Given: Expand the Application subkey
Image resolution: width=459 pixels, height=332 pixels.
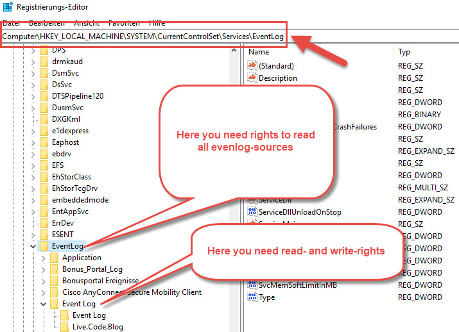Looking at the screenshot, I should [x=43, y=258].
